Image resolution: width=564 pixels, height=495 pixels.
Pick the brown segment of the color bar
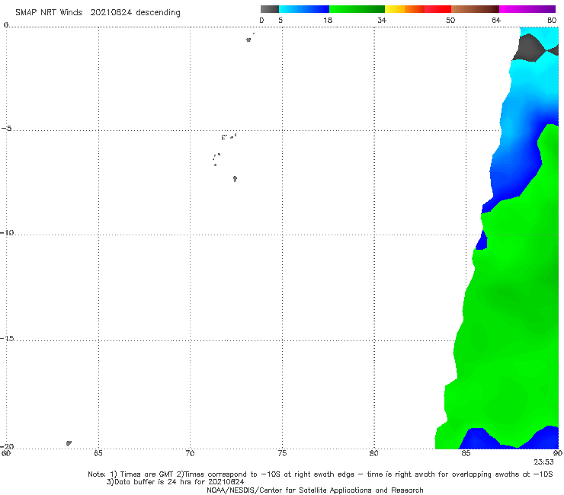pos(475,9)
